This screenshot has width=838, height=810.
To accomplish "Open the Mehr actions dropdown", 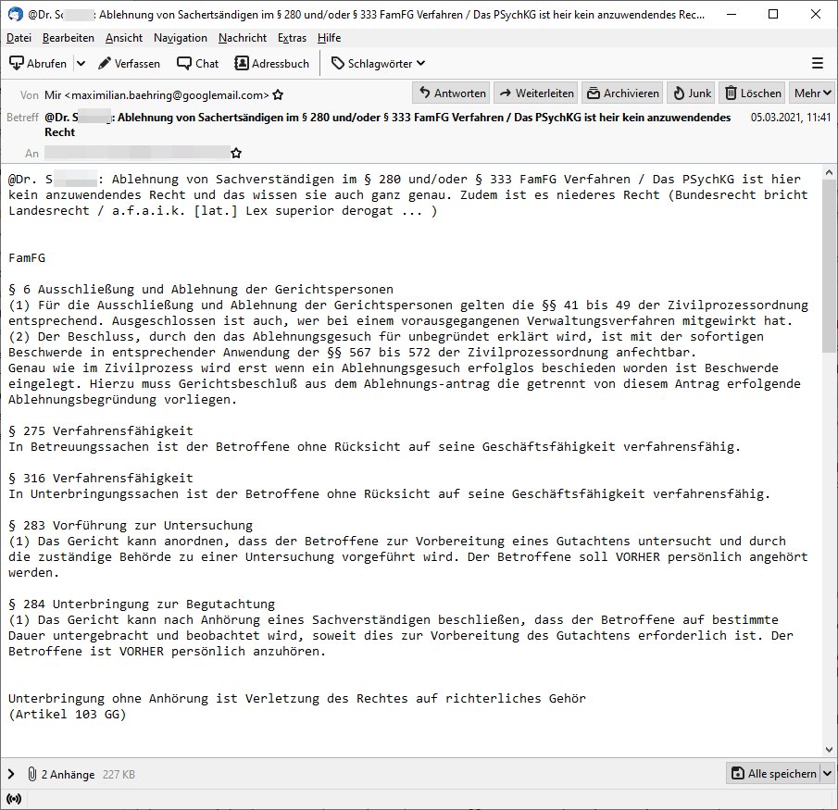I will pos(812,93).
